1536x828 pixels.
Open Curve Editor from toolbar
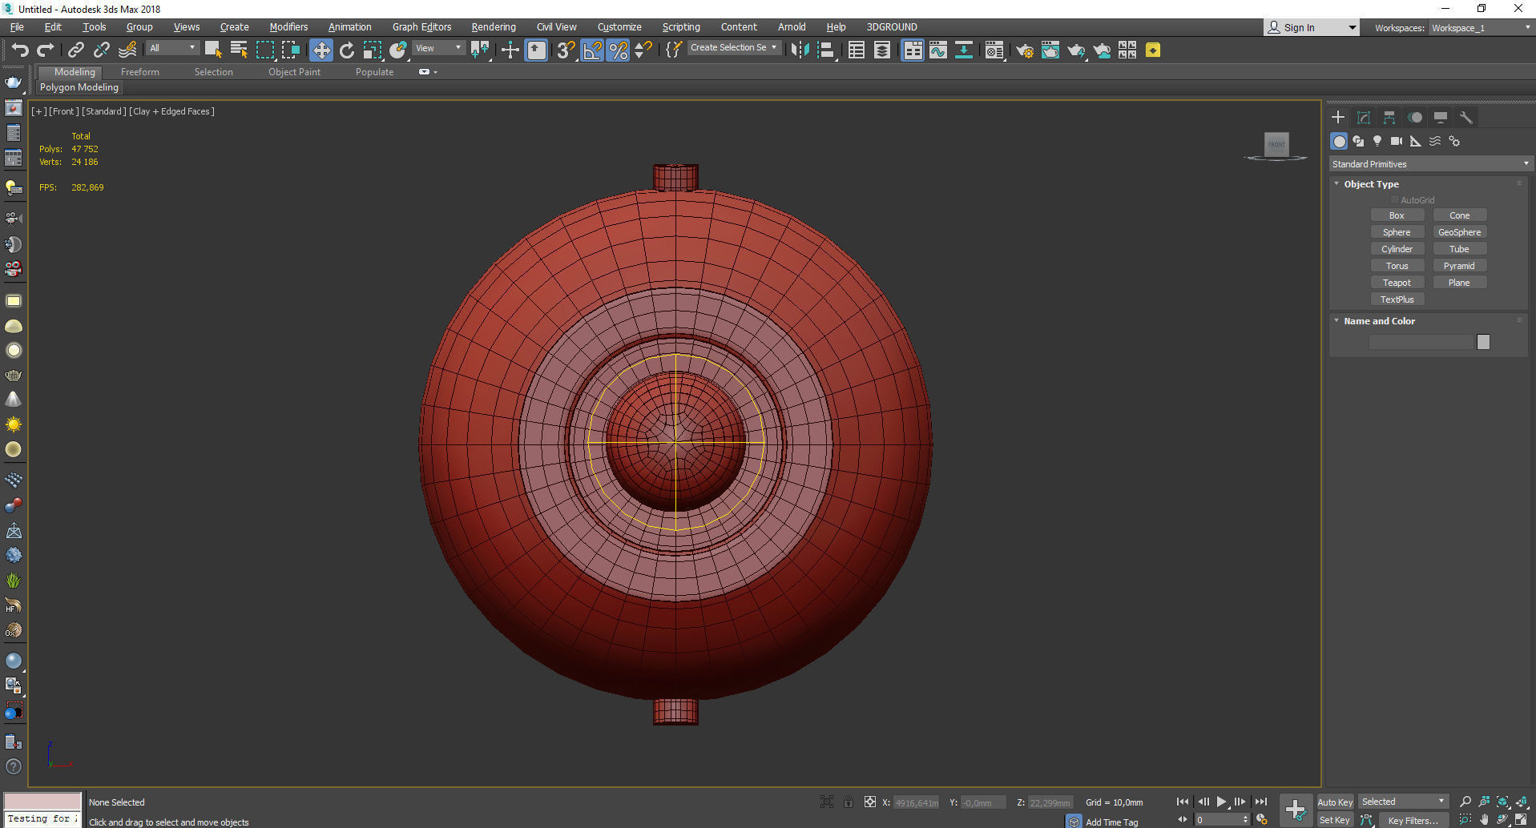click(x=938, y=50)
